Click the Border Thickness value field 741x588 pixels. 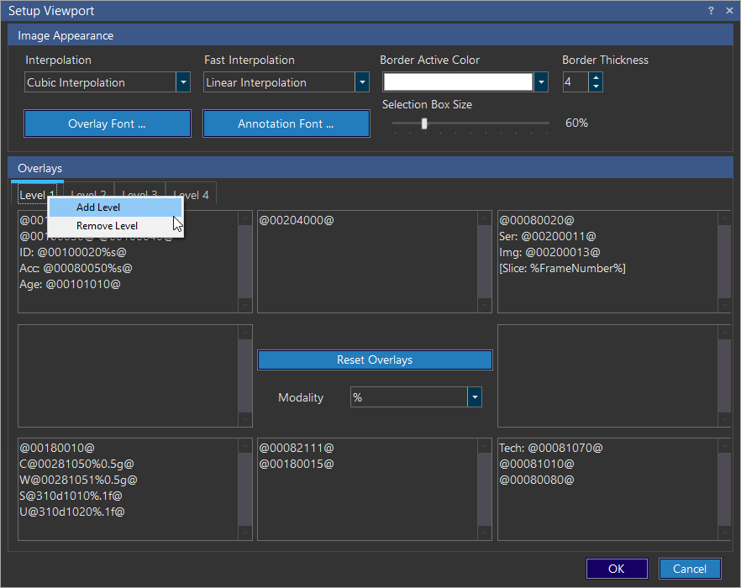[x=575, y=82]
